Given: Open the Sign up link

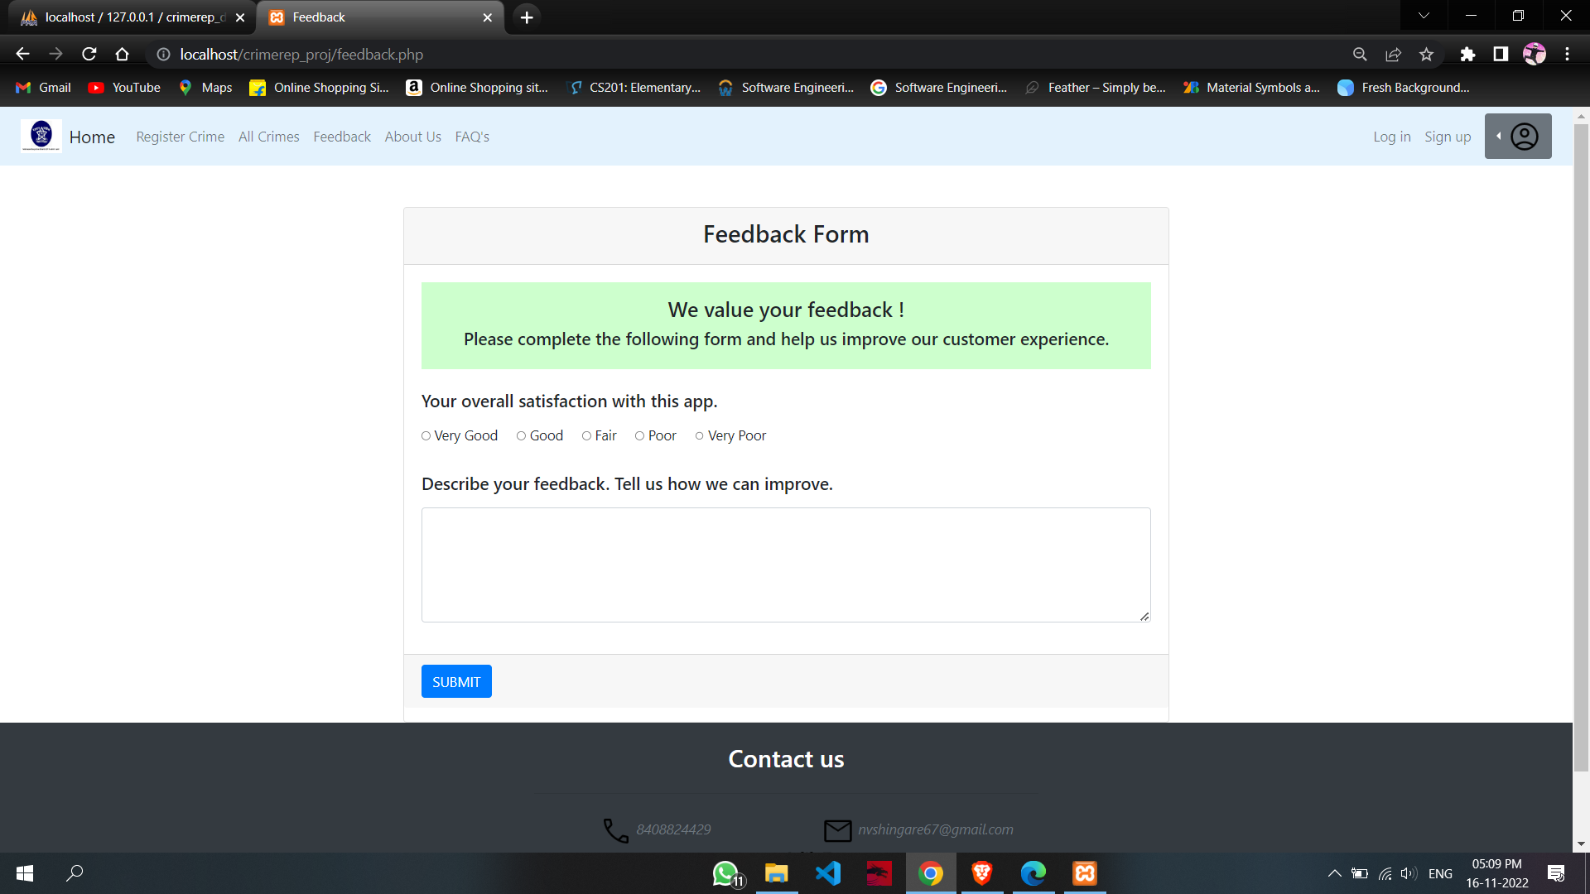Looking at the screenshot, I should pyautogui.click(x=1448, y=137).
